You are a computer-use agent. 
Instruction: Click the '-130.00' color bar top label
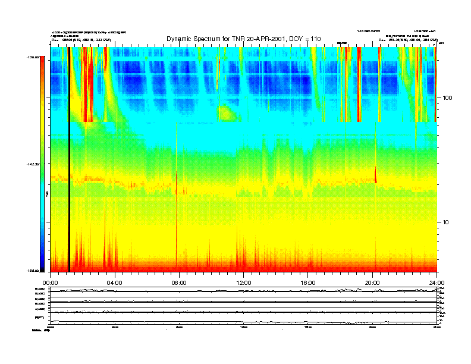coord(33,57)
